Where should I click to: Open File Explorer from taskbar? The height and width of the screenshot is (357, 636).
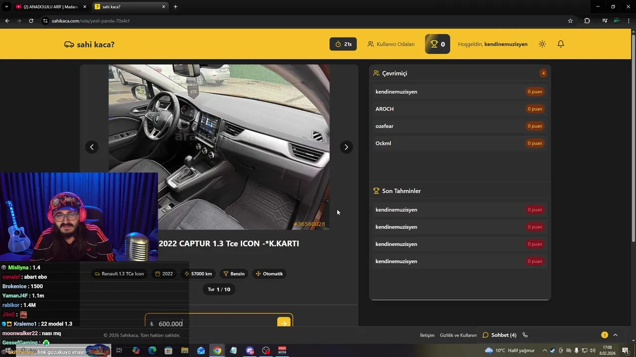185,351
